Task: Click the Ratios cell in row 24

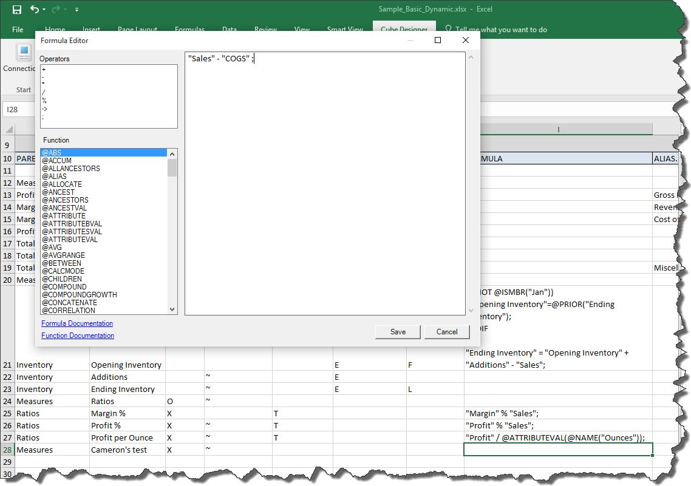Action: pos(128,402)
